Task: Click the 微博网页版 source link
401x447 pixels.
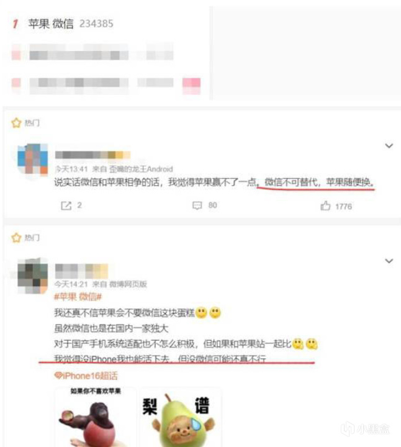Action: (128, 284)
